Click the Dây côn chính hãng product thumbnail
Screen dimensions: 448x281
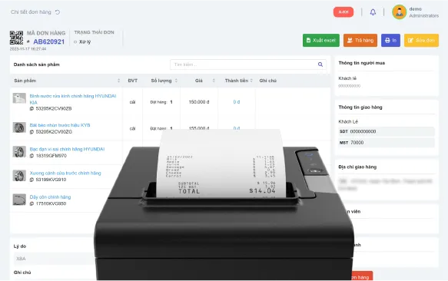pyautogui.click(x=19, y=200)
